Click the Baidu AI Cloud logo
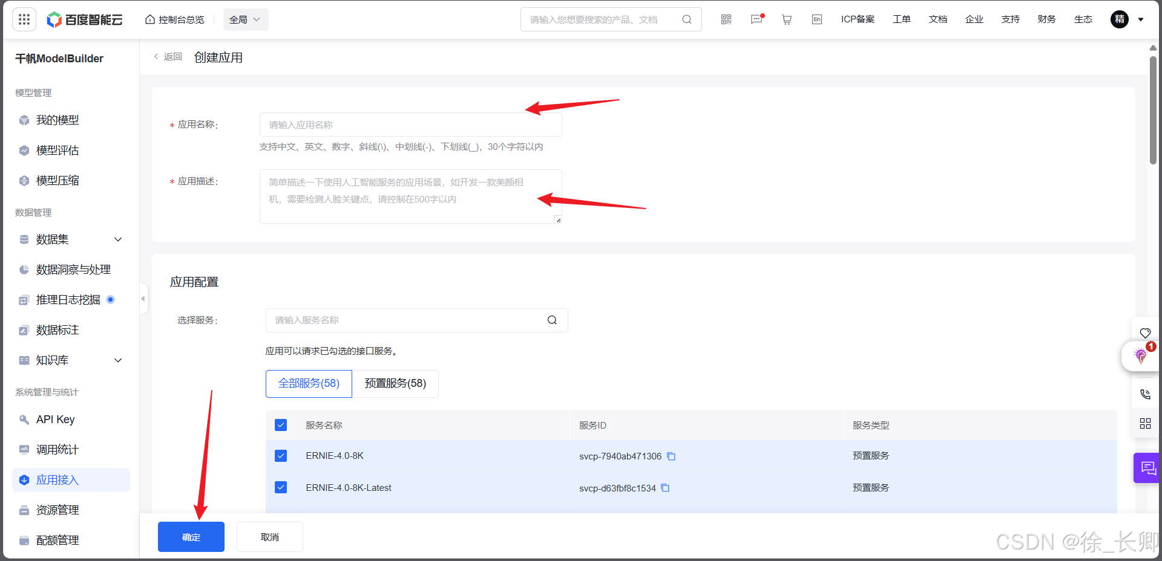Screen dimensions: 1162x561 tap(85, 19)
